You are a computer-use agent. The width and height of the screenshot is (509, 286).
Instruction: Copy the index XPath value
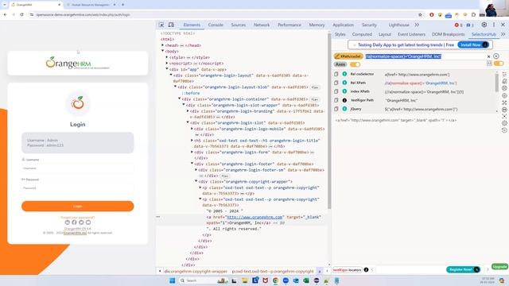[336, 92]
